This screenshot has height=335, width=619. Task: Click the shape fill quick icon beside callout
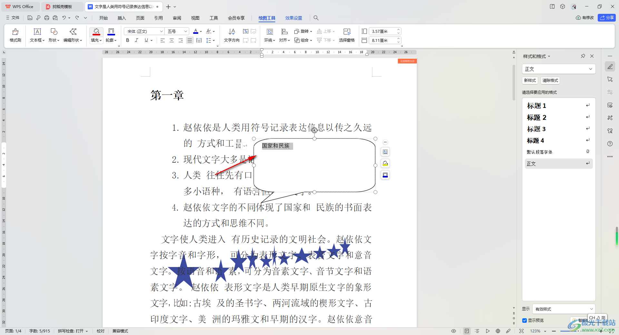coord(385,163)
